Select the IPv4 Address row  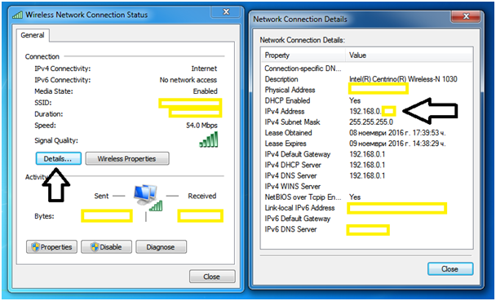pyautogui.click(x=367, y=111)
